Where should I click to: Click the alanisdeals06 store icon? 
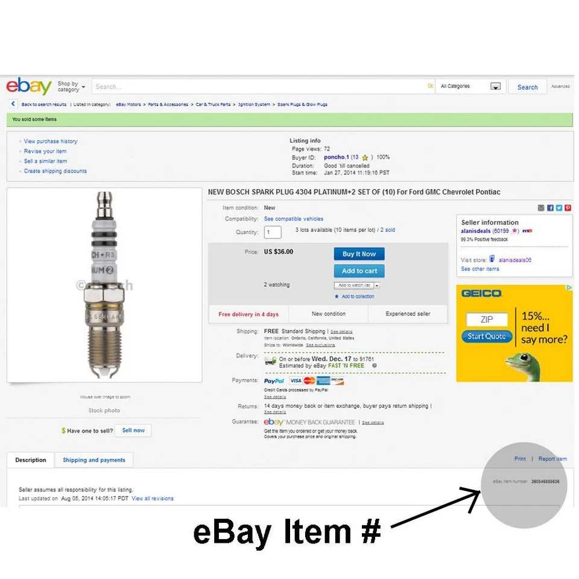[x=492, y=259]
